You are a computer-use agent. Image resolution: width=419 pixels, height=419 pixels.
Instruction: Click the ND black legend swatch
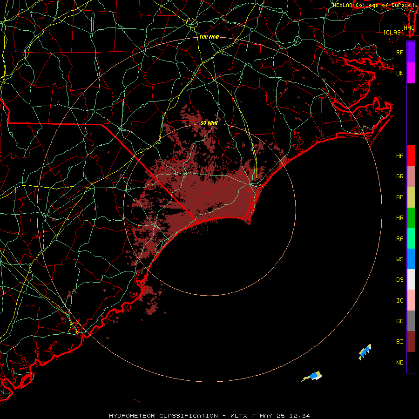coord(411,362)
